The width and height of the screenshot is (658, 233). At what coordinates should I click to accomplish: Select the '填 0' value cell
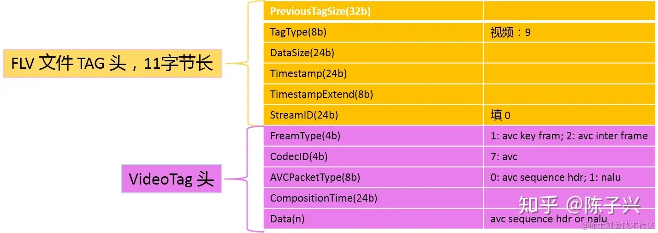click(x=569, y=115)
